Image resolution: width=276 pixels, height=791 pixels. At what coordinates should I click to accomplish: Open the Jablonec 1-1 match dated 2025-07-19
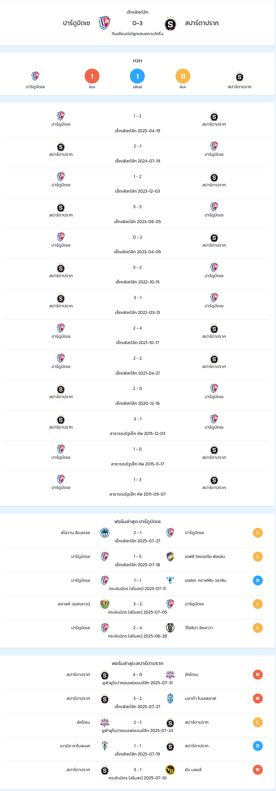(138, 749)
